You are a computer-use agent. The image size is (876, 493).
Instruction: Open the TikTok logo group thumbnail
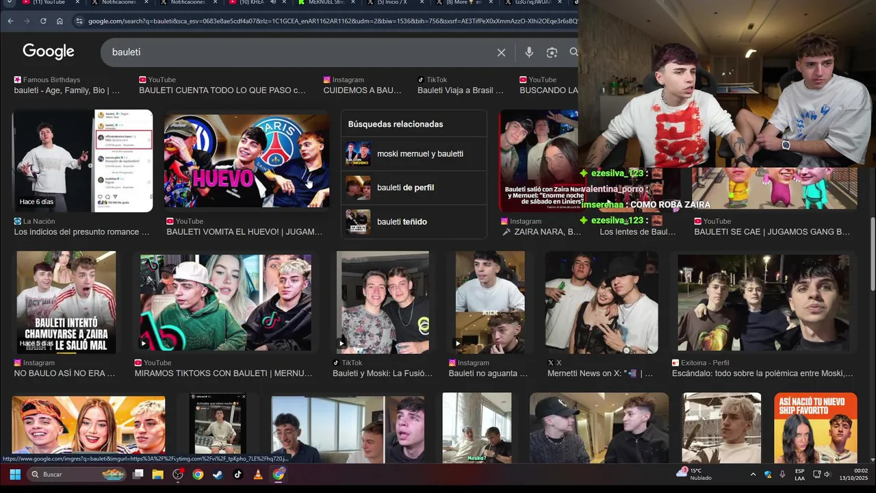click(x=225, y=303)
